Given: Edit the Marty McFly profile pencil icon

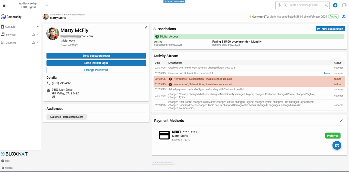Looking at the screenshot, I should click(x=146, y=27).
